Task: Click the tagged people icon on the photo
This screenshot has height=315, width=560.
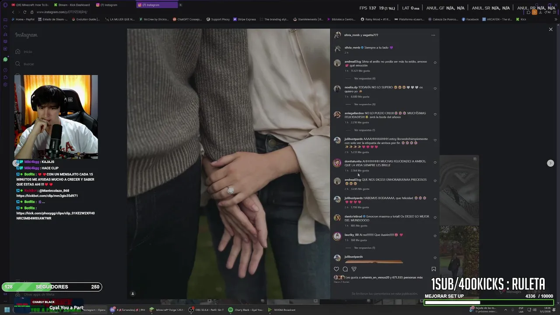Action: [x=133, y=294]
